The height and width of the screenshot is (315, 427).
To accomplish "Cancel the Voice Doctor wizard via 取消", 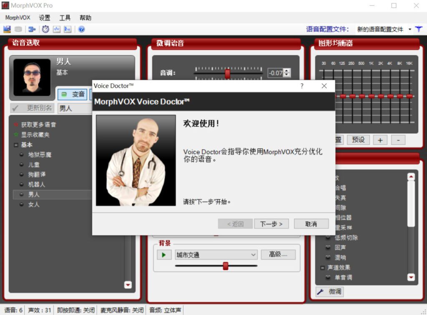I will click(311, 223).
